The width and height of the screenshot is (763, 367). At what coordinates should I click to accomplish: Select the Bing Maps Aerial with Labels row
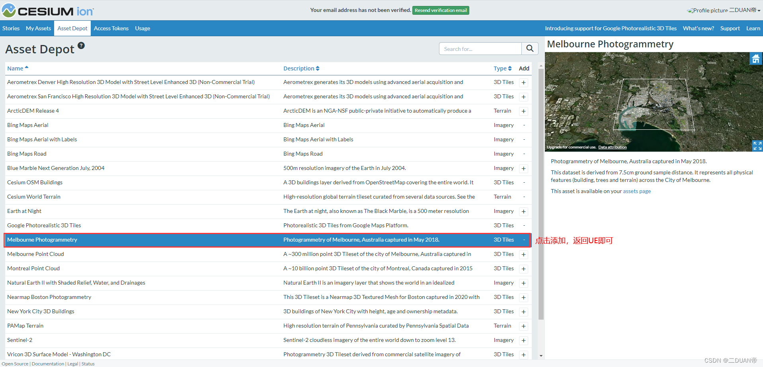[x=268, y=140]
